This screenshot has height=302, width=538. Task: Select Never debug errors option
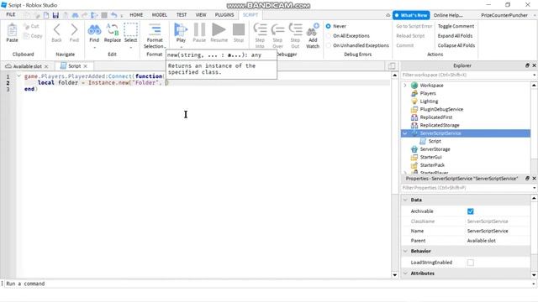329,26
